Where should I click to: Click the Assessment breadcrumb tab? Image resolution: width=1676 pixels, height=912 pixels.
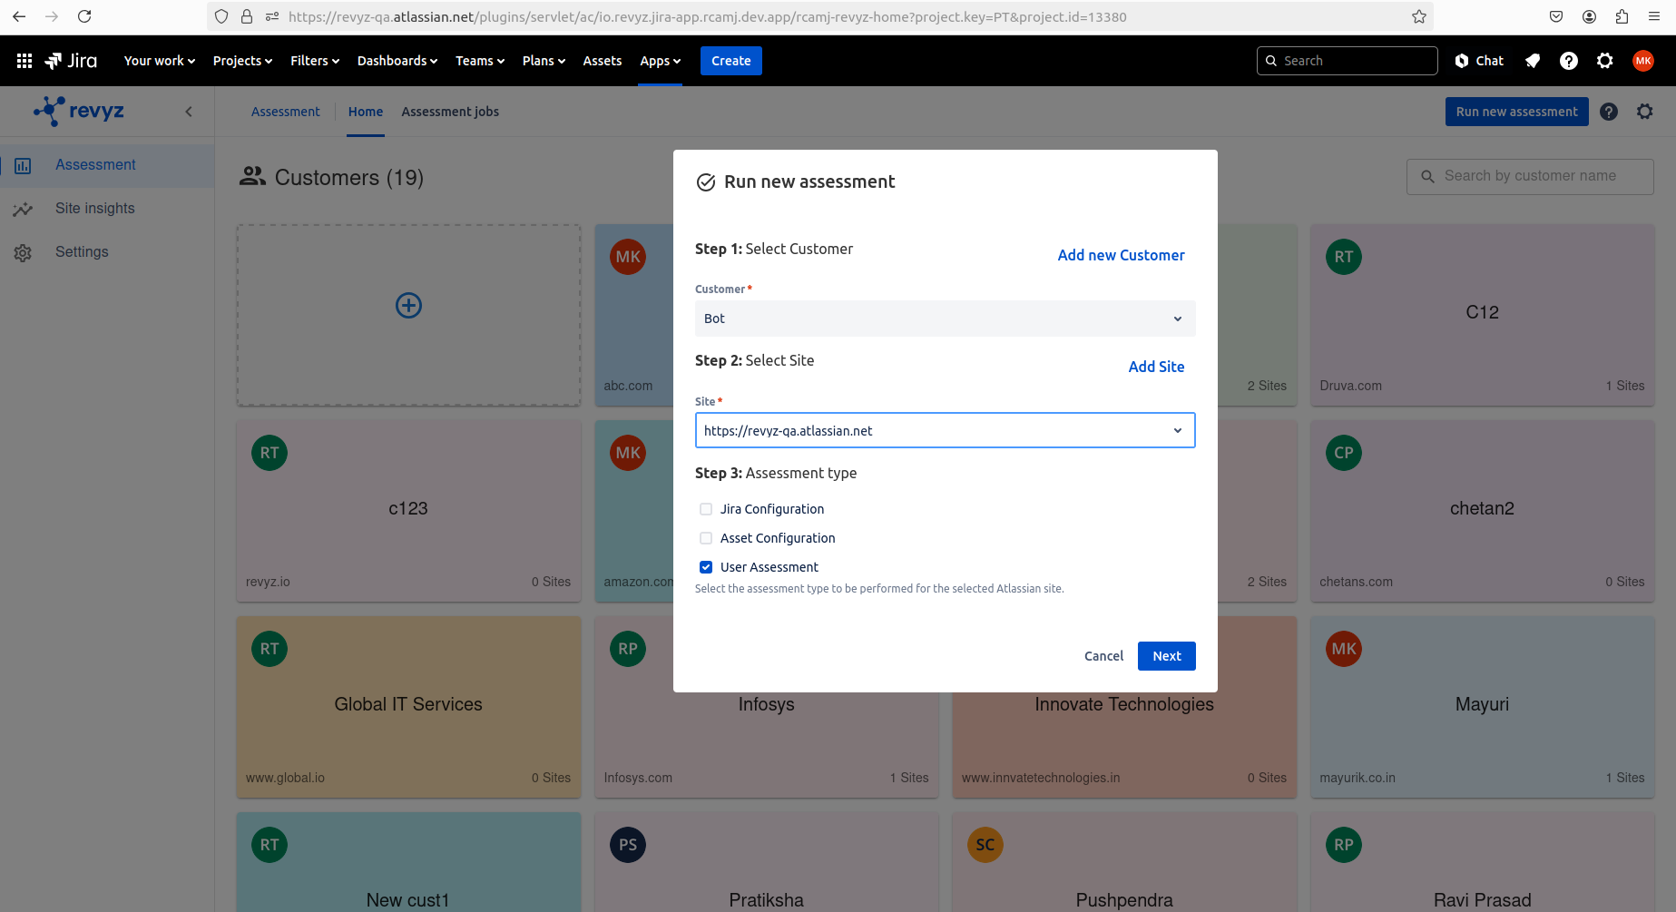point(286,112)
